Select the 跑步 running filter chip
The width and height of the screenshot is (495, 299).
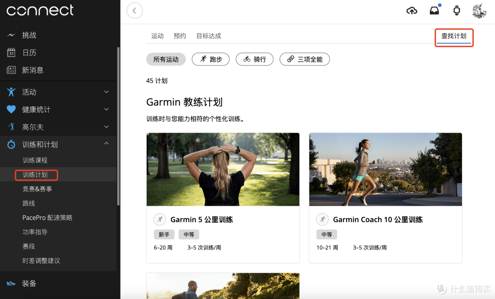[x=210, y=59]
